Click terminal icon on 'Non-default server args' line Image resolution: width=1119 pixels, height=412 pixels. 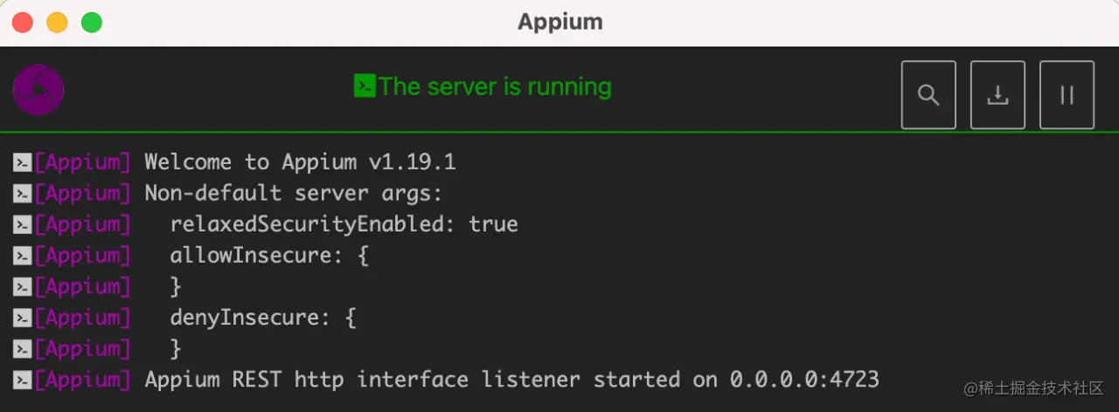coord(23,194)
